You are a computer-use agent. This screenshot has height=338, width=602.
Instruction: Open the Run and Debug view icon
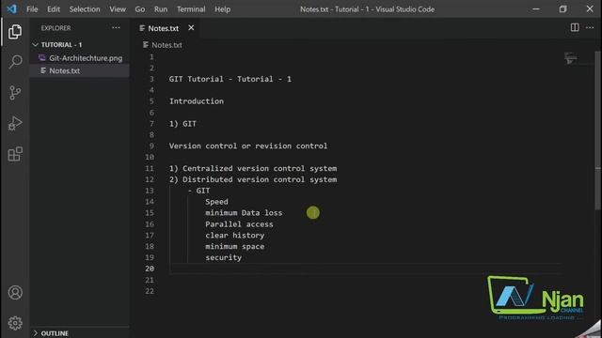point(15,123)
